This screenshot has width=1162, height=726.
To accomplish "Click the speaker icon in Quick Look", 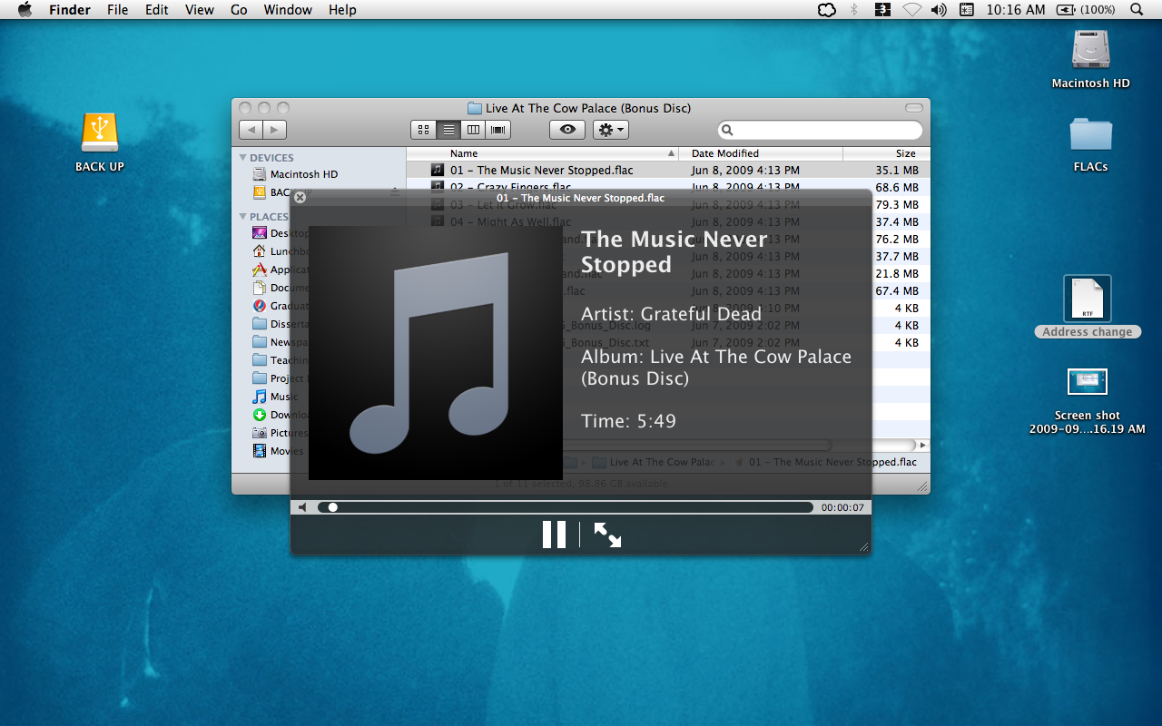I will click(302, 507).
